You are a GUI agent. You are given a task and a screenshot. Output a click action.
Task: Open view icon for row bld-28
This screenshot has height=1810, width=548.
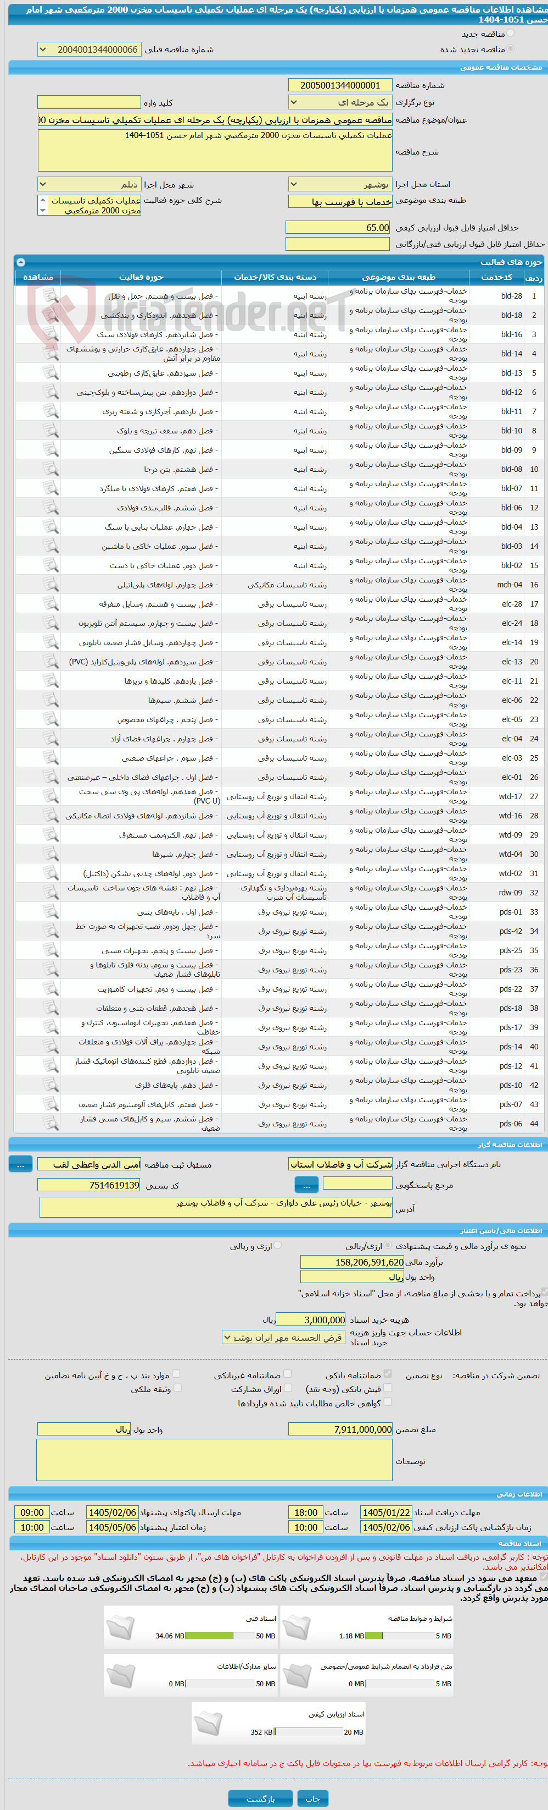click(50, 296)
